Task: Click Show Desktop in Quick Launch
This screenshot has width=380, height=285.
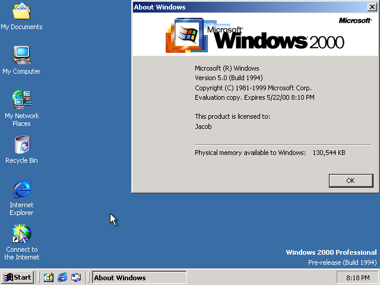Action: tap(49, 277)
